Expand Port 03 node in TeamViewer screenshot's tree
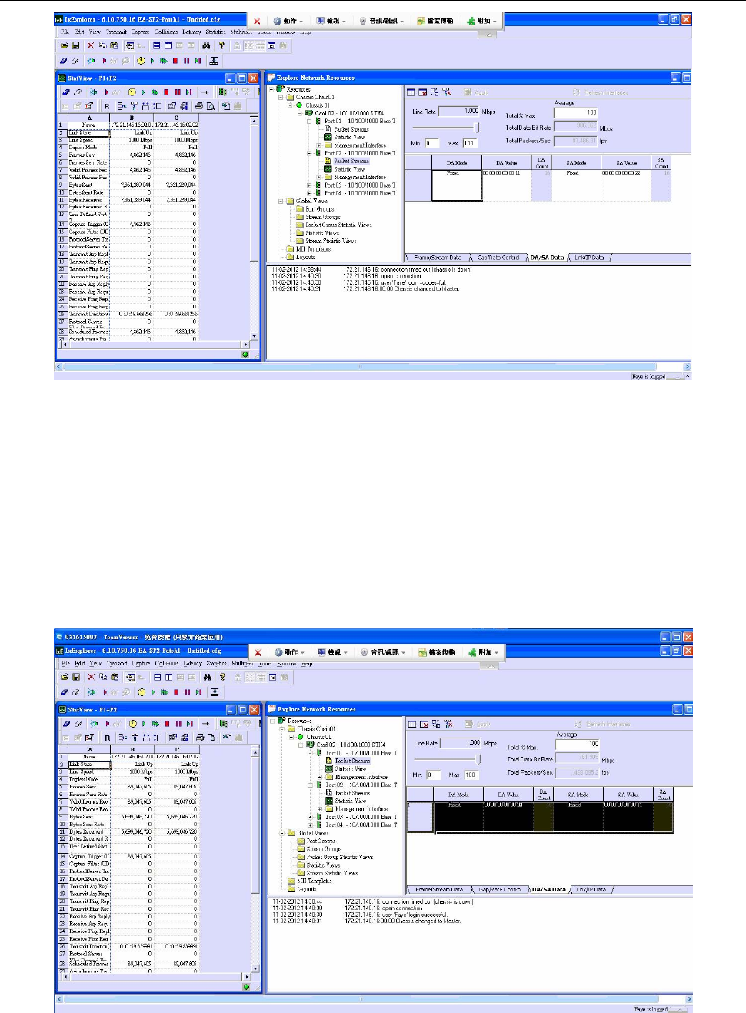 point(311,817)
